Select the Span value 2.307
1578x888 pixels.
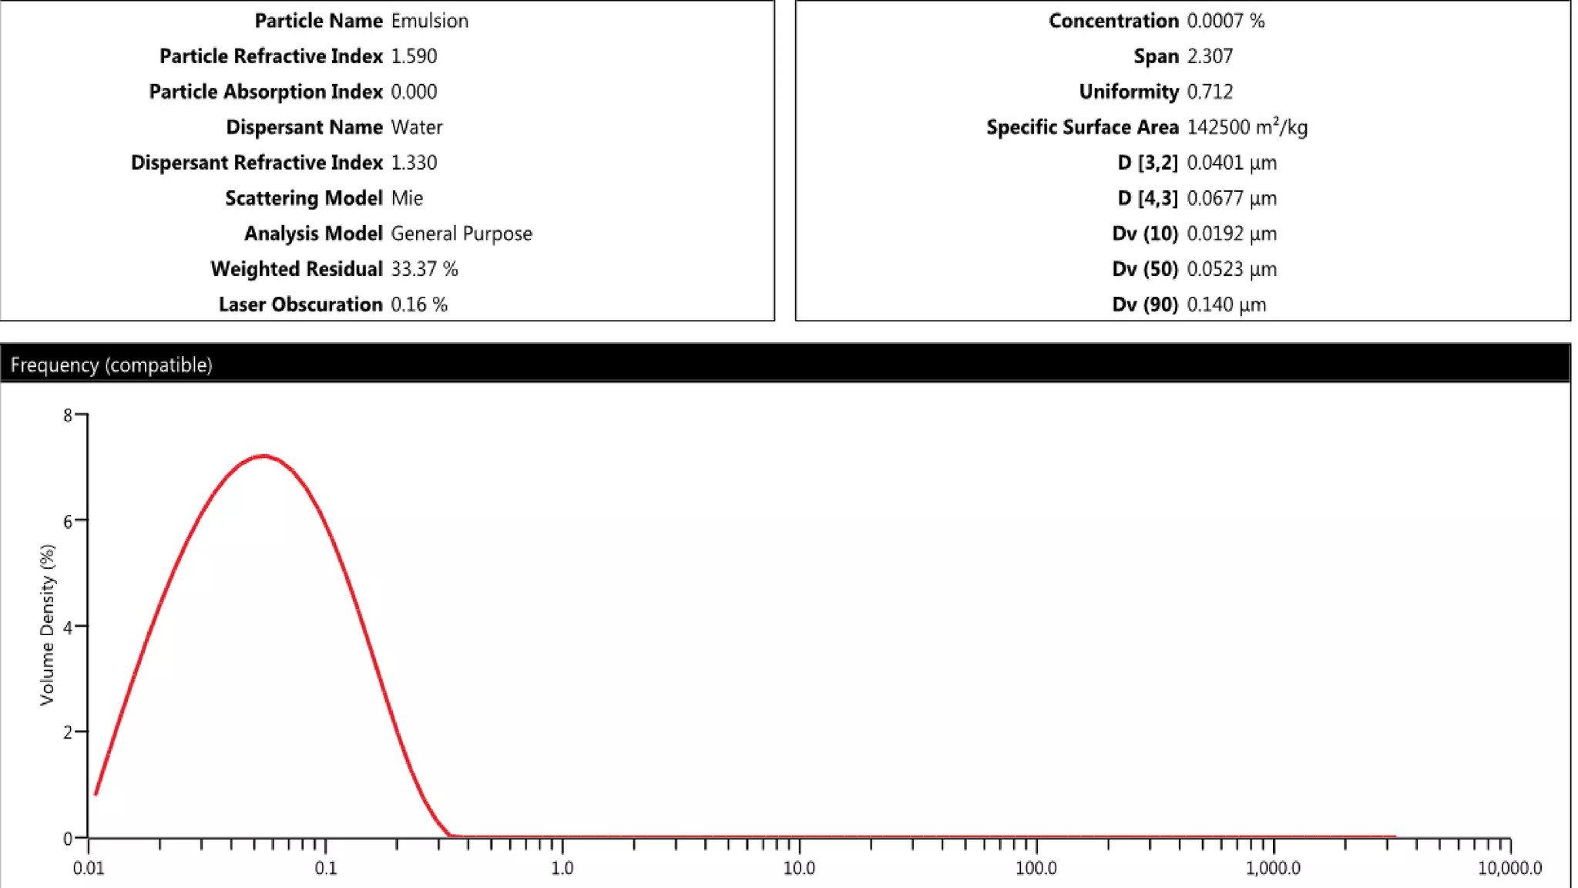click(1210, 56)
